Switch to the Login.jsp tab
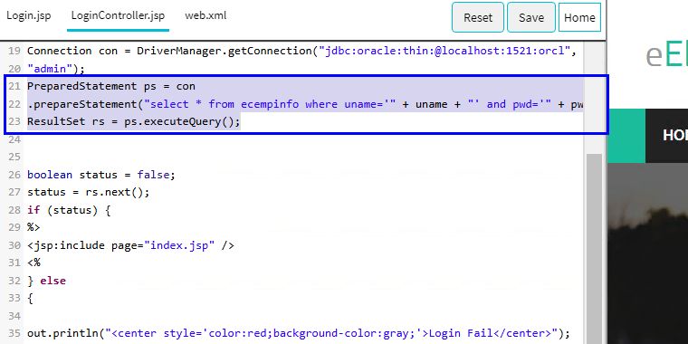The height and width of the screenshot is (344, 688). click(x=29, y=16)
